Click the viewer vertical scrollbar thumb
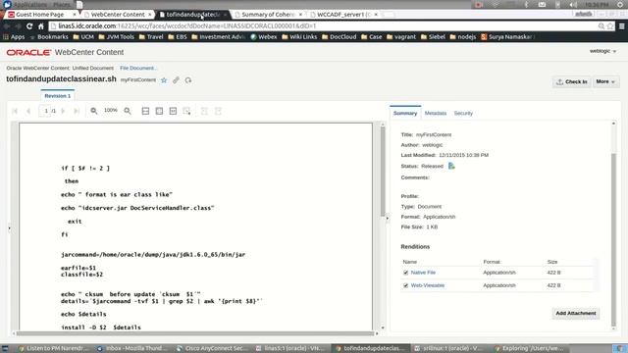This screenshot has height=353, width=628. click(x=383, y=173)
